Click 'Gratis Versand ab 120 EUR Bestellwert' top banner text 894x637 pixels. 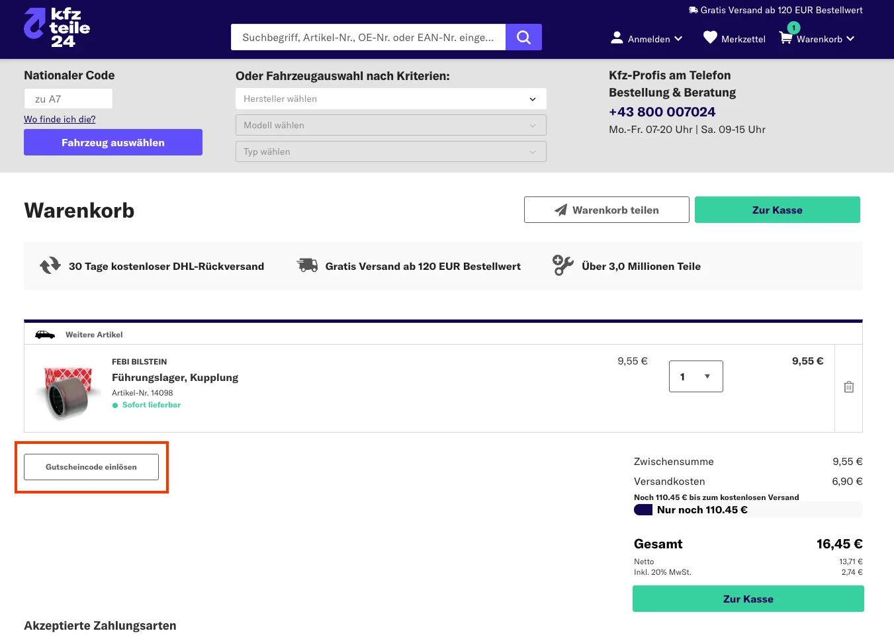pos(782,10)
